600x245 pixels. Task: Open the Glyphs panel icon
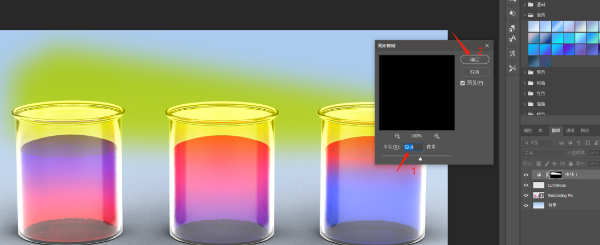tap(512, 53)
